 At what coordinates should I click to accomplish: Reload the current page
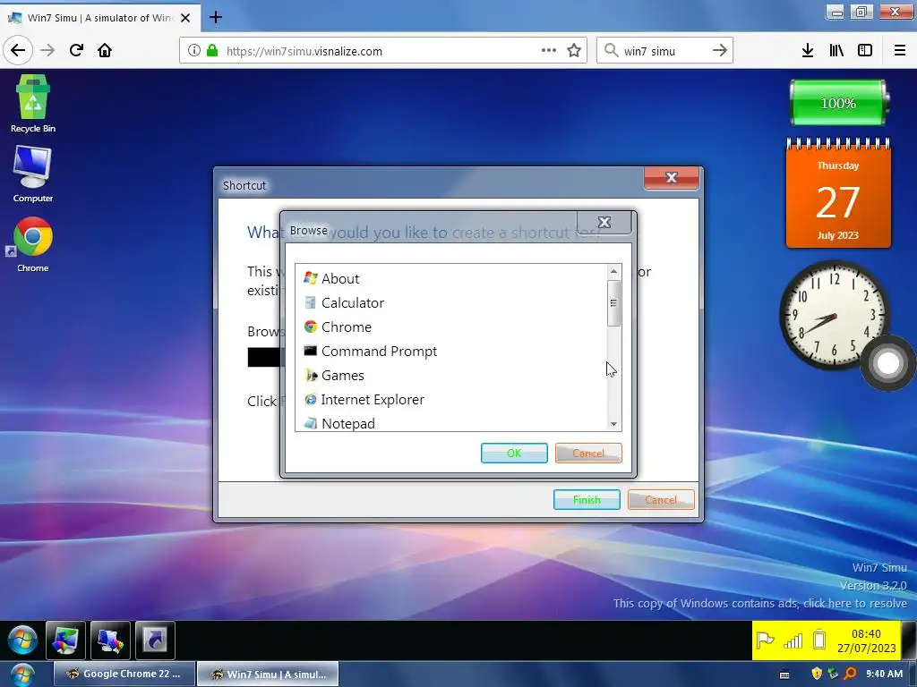click(x=77, y=50)
